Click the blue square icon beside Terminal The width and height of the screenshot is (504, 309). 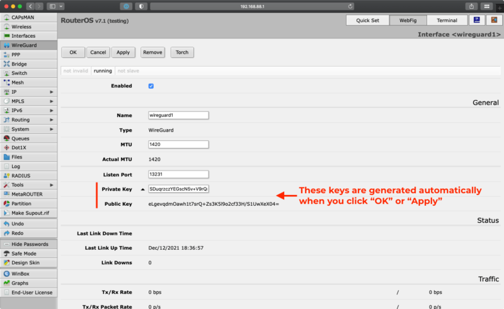(x=478, y=20)
